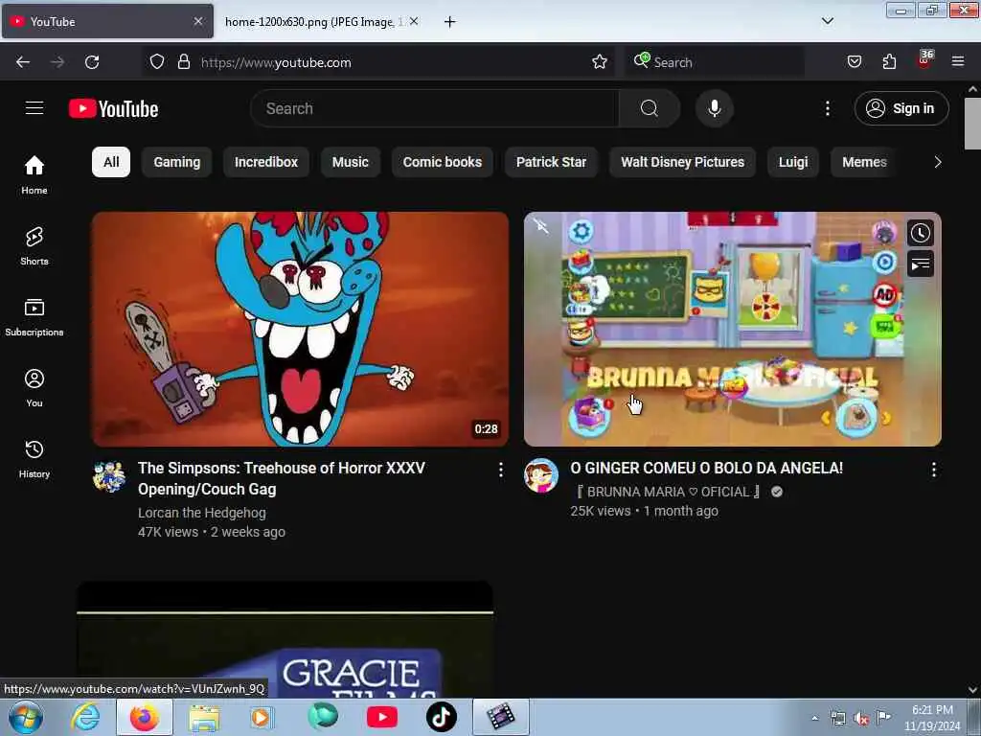The width and height of the screenshot is (981, 736).
Task: Select the Luigi filter chip
Action: (792, 162)
